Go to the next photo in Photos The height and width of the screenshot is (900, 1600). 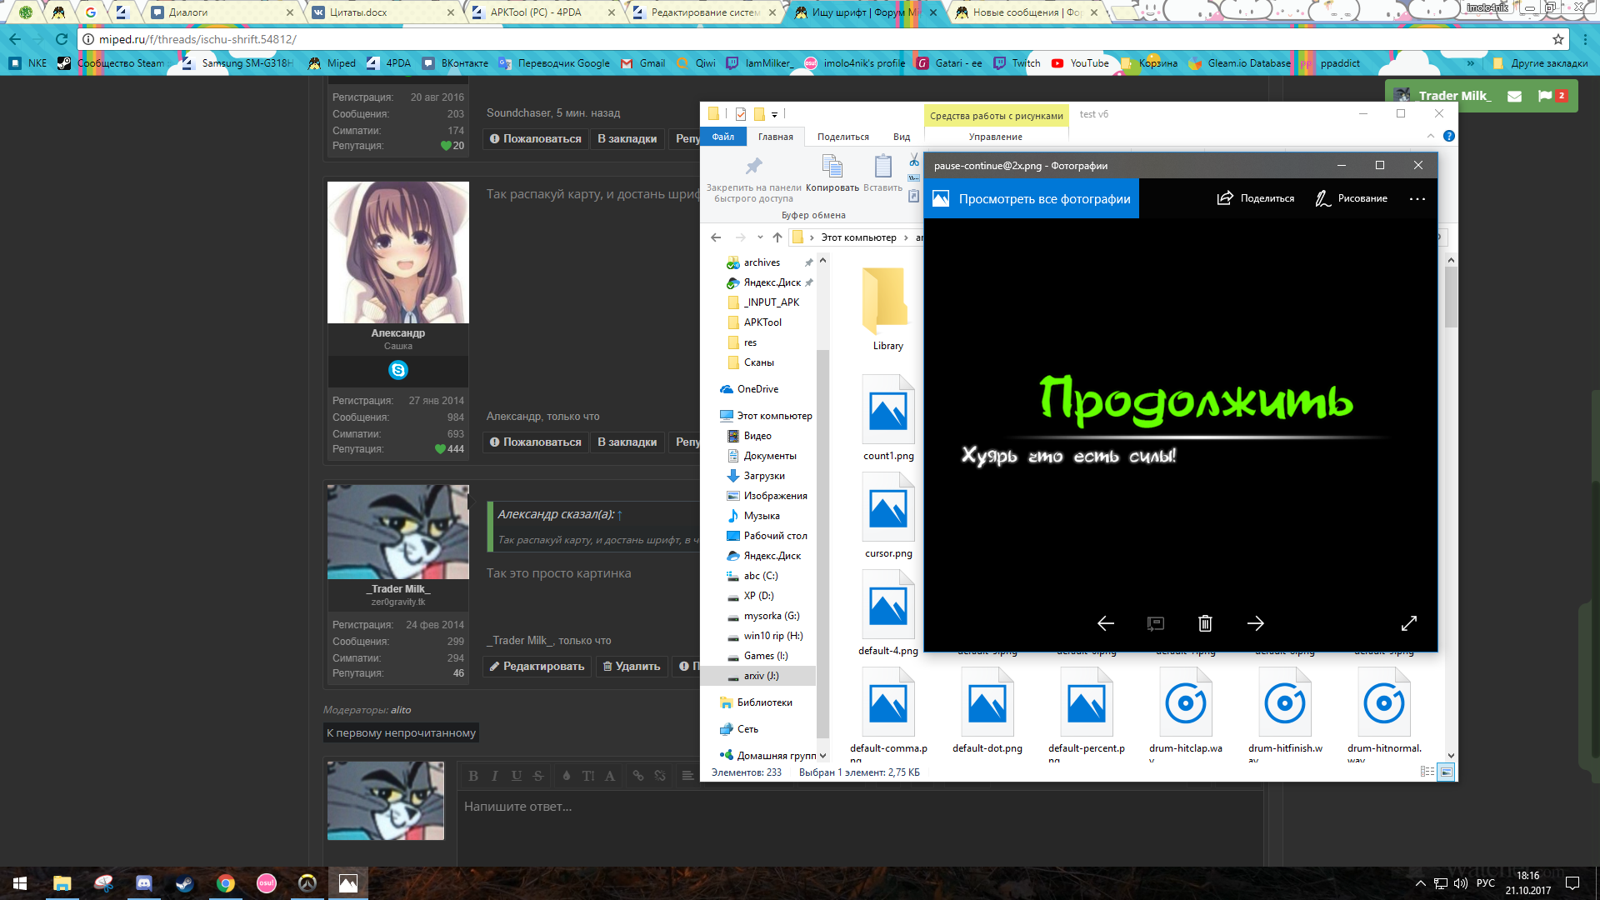coord(1256,623)
